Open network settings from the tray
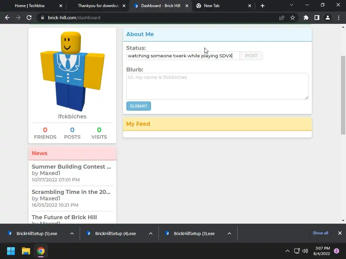This screenshot has height=259, width=346. click(297, 251)
